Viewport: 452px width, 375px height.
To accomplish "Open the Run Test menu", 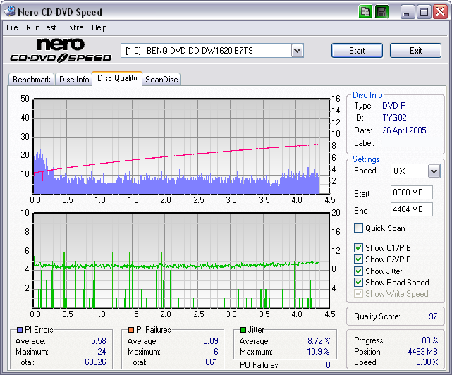I will point(42,27).
